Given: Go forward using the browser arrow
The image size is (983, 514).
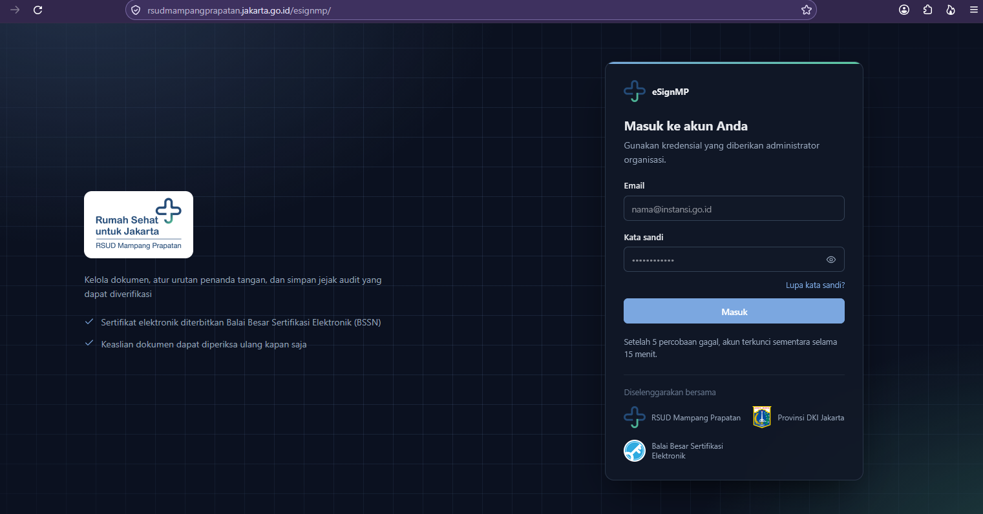Looking at the screenshot, I should pos(15,10).
